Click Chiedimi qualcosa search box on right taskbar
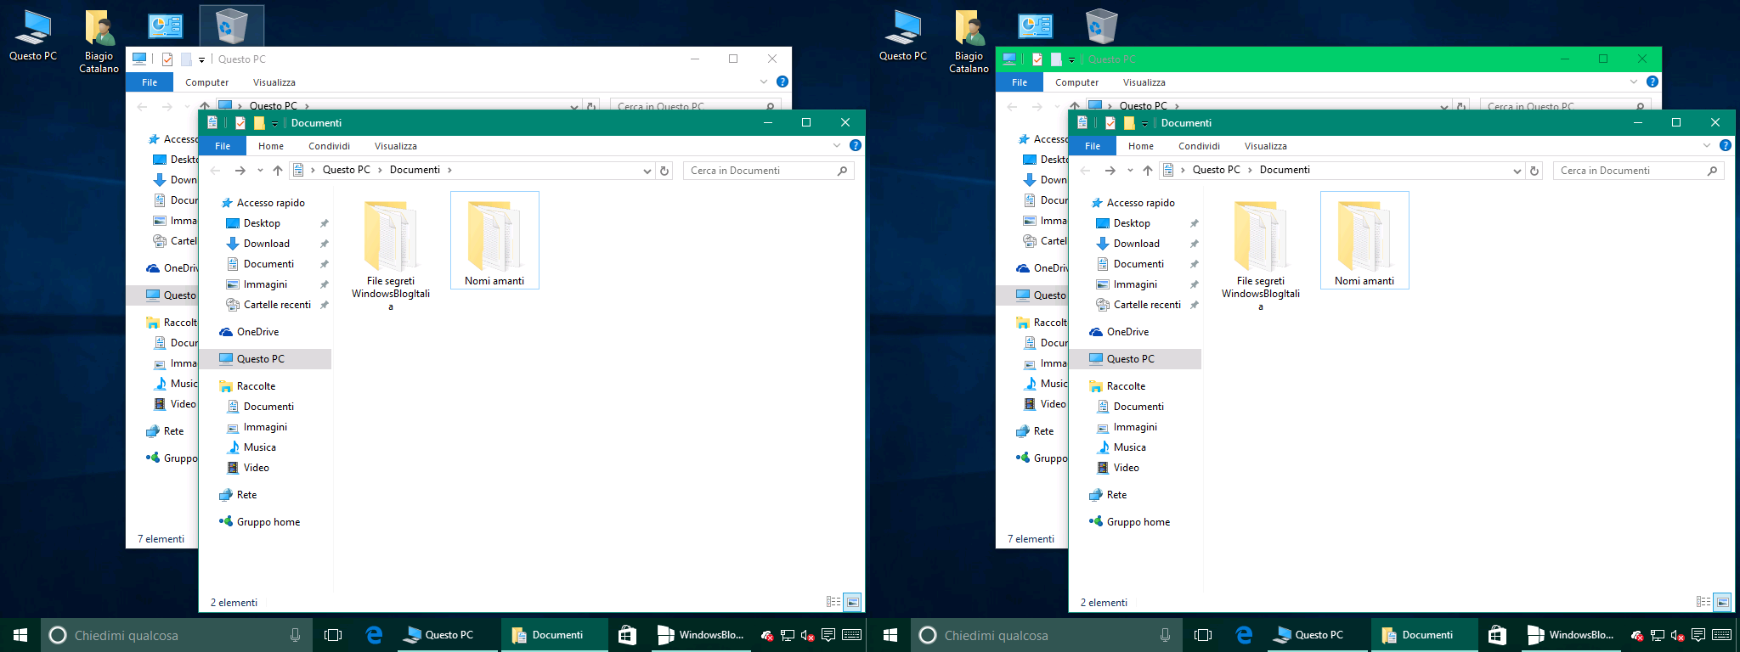The image size is (1740, 652). [1047, 635]
